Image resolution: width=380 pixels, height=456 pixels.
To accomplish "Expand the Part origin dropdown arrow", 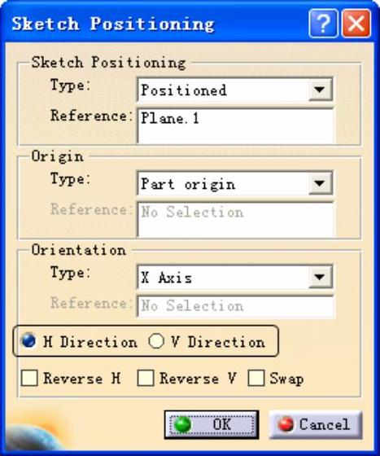I will (320, 183).
